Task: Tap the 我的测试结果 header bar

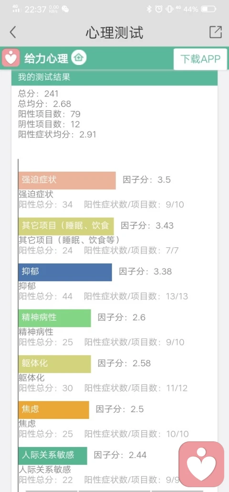Action: click(x=114, y=77)
